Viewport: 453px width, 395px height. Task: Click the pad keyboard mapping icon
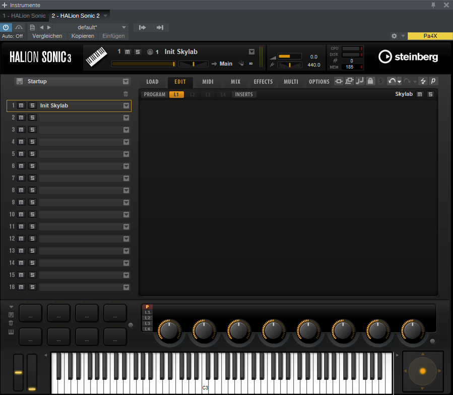[x=11, y=331]
